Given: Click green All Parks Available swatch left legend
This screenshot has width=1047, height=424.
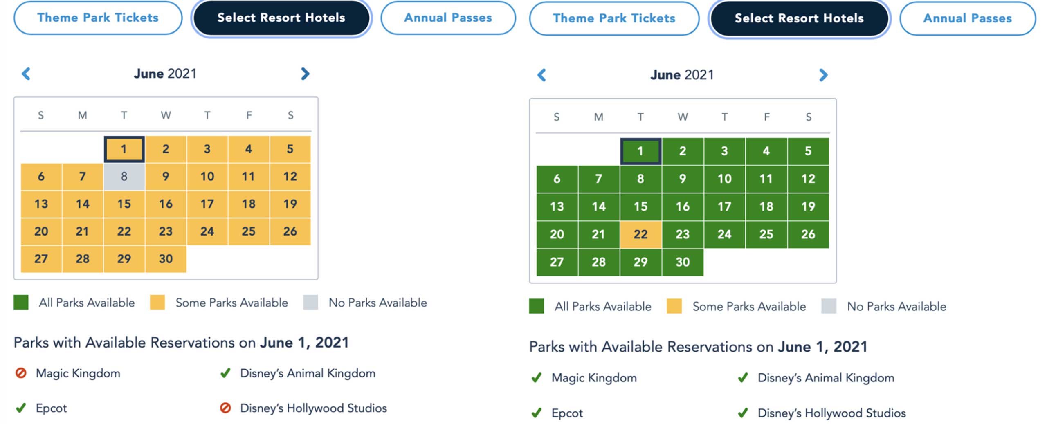Looking at the screenshot, I should (x=21, y=303).
